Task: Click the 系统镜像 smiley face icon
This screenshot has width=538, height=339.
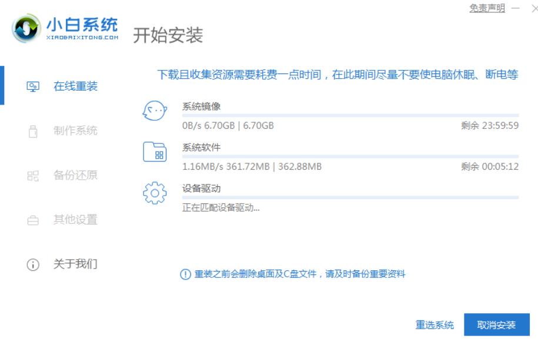Action: click(x=155, y=110)
